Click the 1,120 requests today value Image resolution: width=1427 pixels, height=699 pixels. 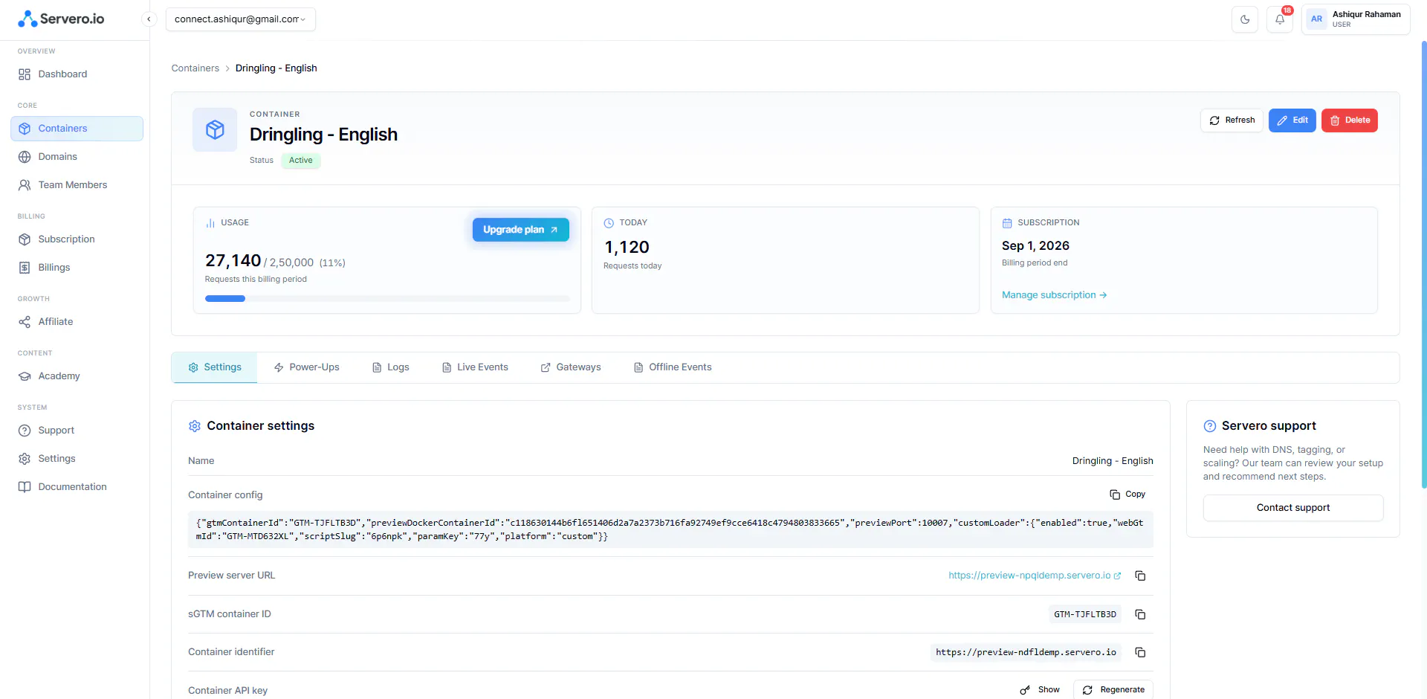(627, 248)
